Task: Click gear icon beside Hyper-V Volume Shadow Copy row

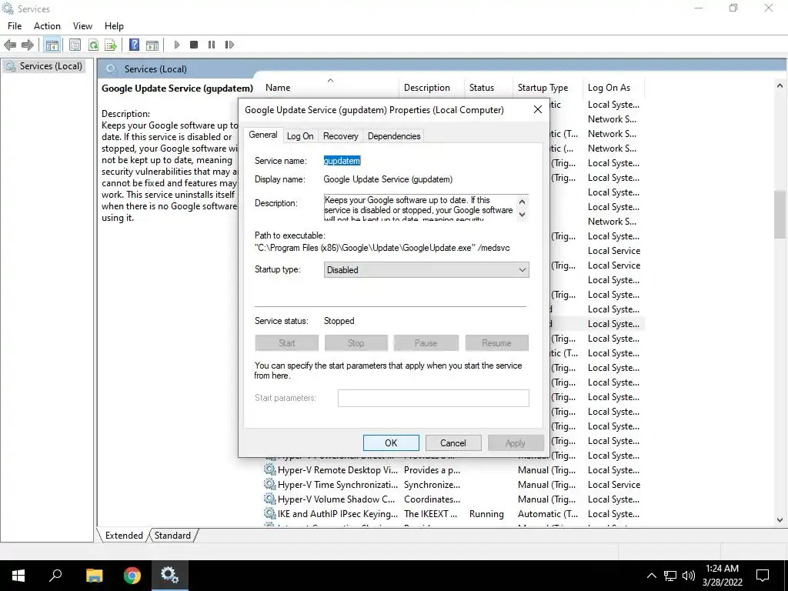Action: coord(270,499)
